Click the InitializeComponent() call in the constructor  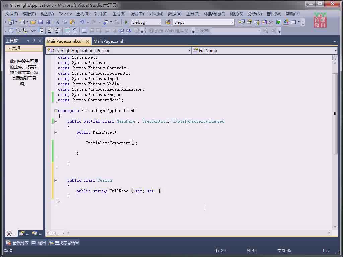point(112,143)
